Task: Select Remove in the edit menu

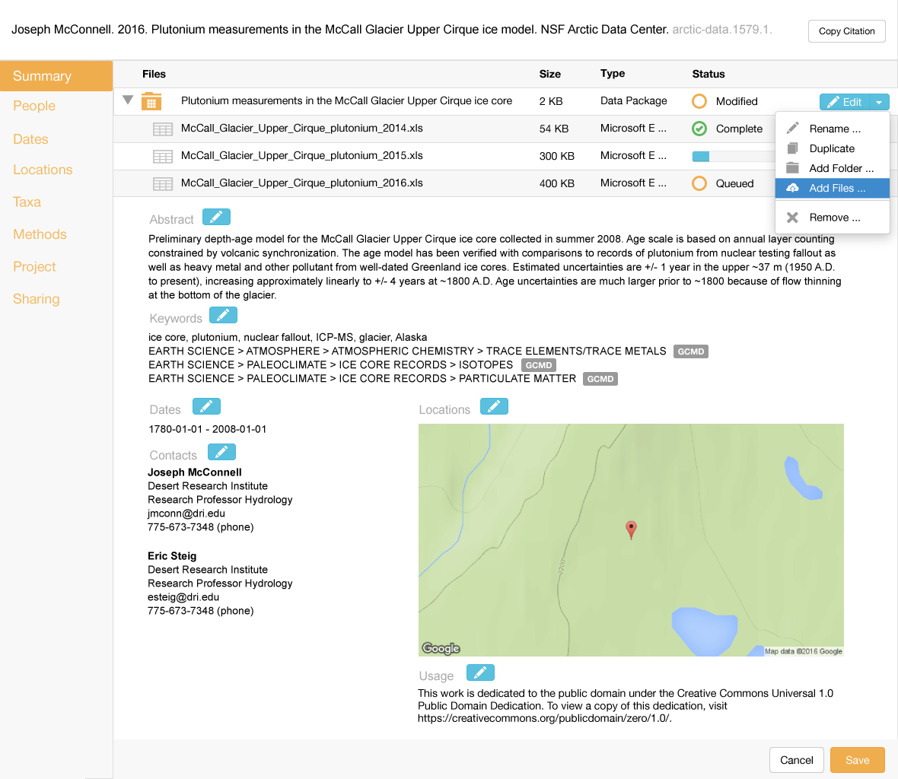Action: click(834, 218)
